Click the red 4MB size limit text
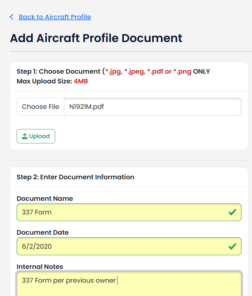The image size is (252, 296). [81, 81]
